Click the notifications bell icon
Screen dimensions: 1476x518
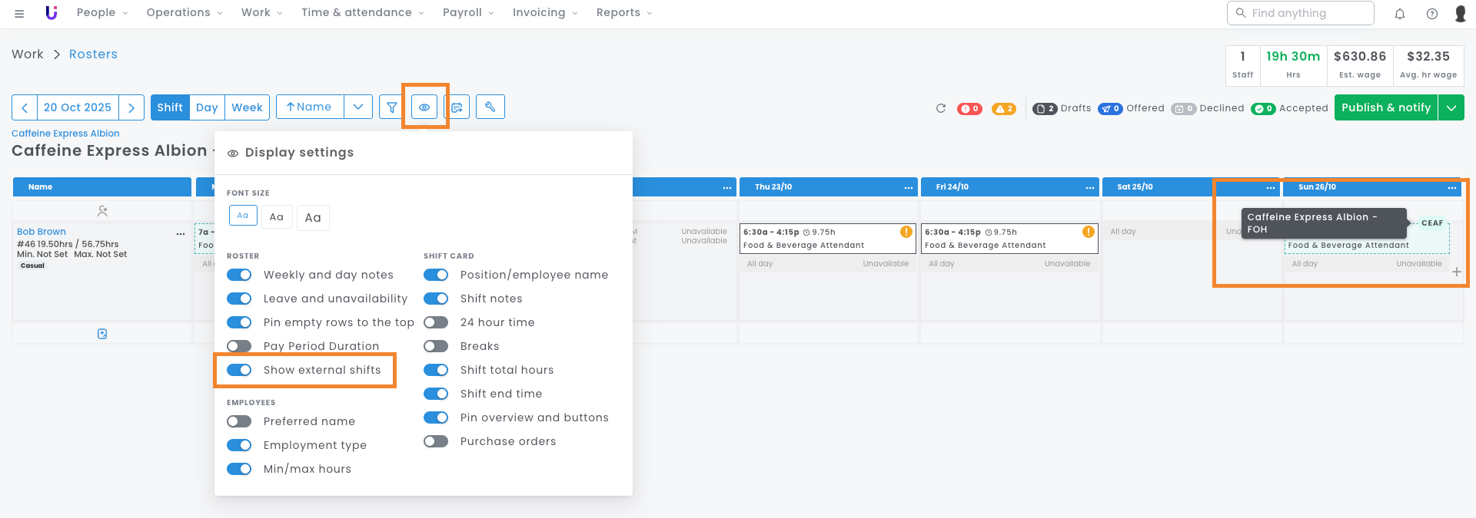[x=1400, y=13]
